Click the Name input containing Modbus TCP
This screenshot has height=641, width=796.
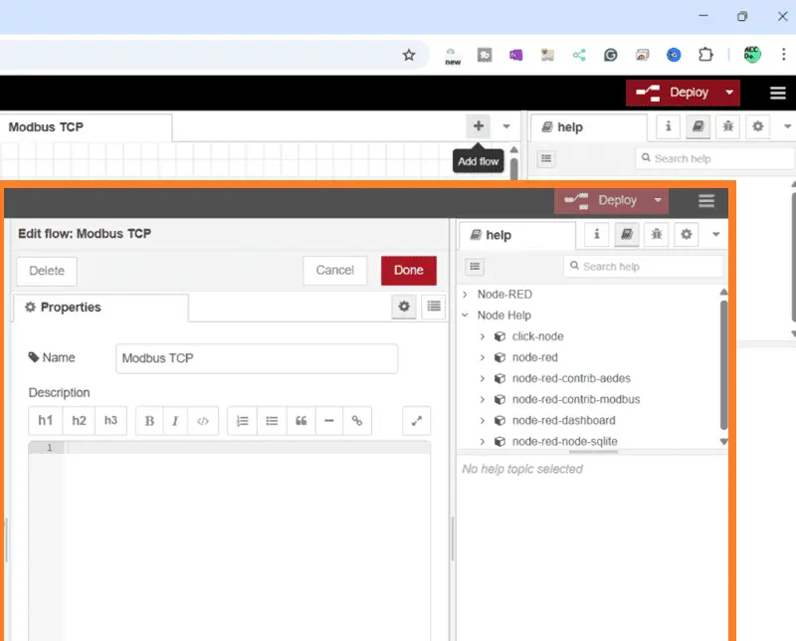pos(257,358)
